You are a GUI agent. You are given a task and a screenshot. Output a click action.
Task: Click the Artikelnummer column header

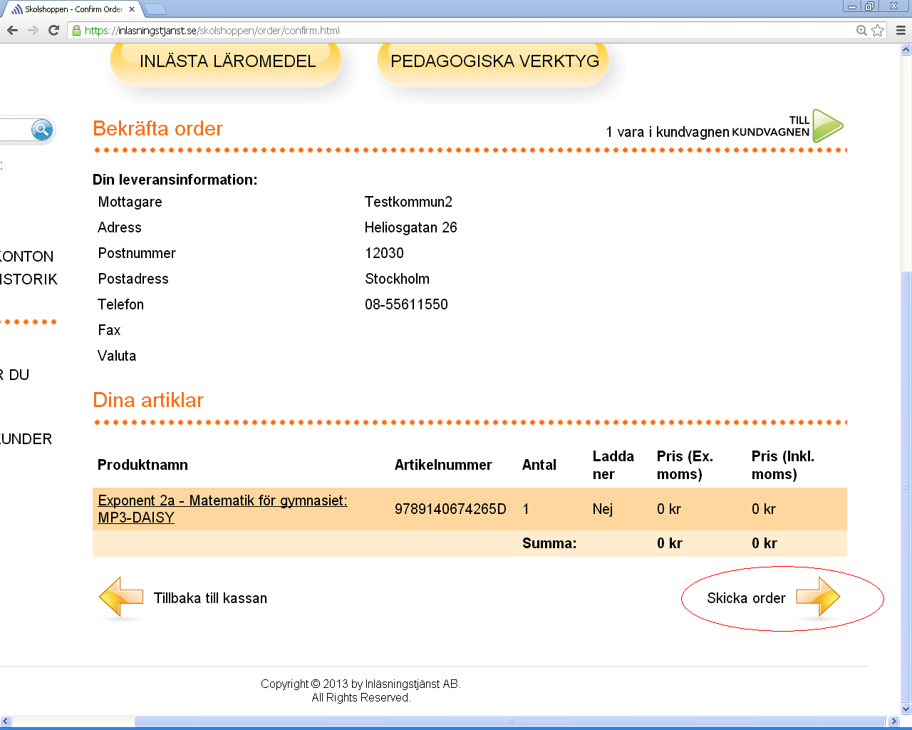[x=443, y=465]
